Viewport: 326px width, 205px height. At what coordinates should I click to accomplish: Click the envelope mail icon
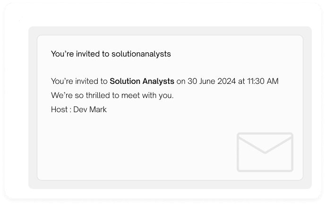(265, 152)
